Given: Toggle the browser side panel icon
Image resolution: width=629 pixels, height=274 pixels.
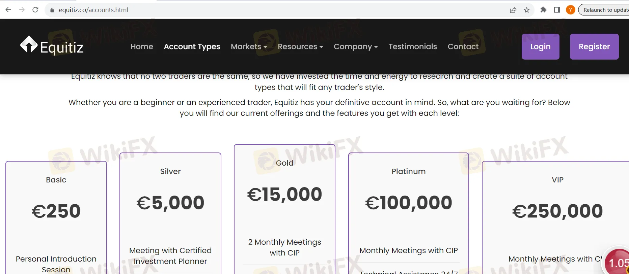Looking at the screenshot, I should (x=557, y=10).
